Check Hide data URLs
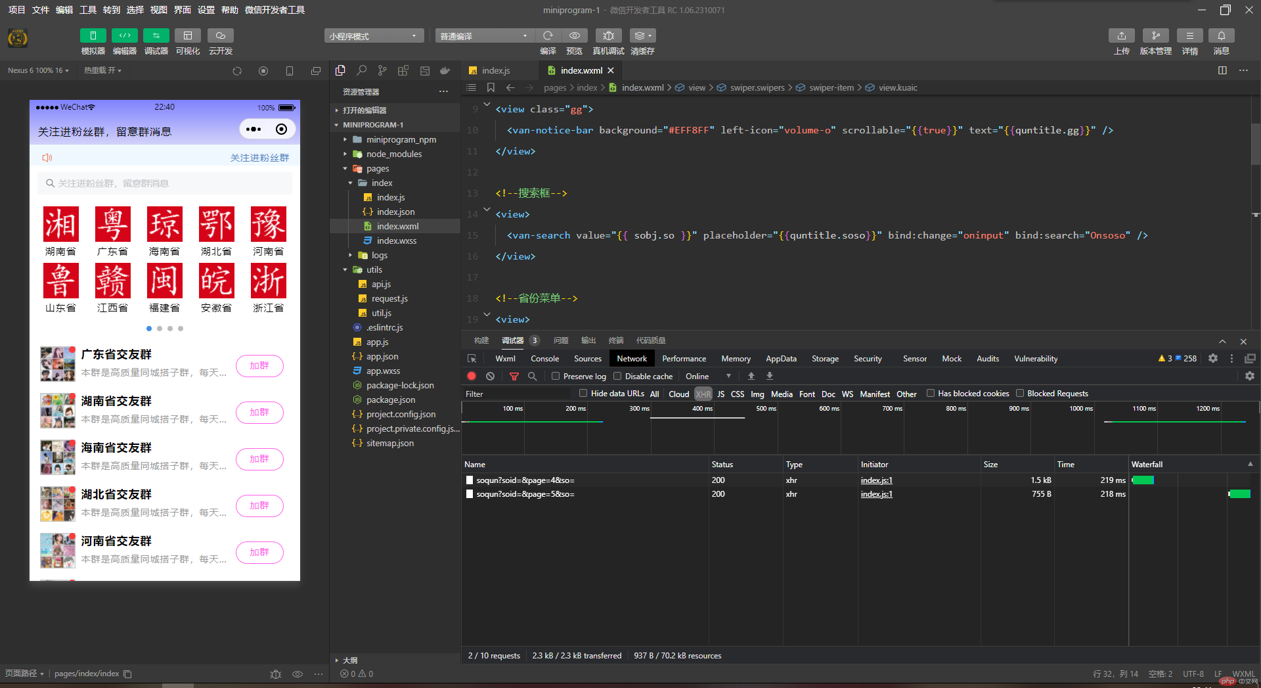The height and width of the screenshot is (688, 1261). tap(583, 394)
